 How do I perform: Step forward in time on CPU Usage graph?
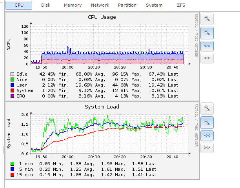[207, 58]
